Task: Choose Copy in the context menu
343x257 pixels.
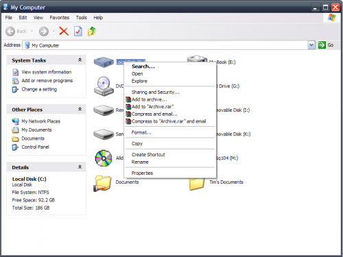Action: point(170,144)
